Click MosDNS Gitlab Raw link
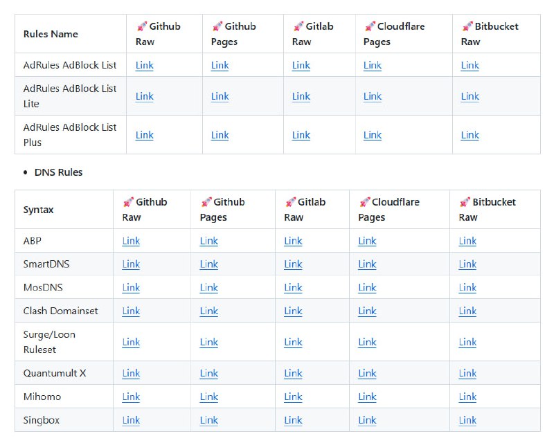This screenshot has height=445, width=554. pos(293,287)
